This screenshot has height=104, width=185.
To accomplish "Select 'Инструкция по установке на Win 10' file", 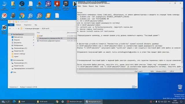I will click(51, 38).
